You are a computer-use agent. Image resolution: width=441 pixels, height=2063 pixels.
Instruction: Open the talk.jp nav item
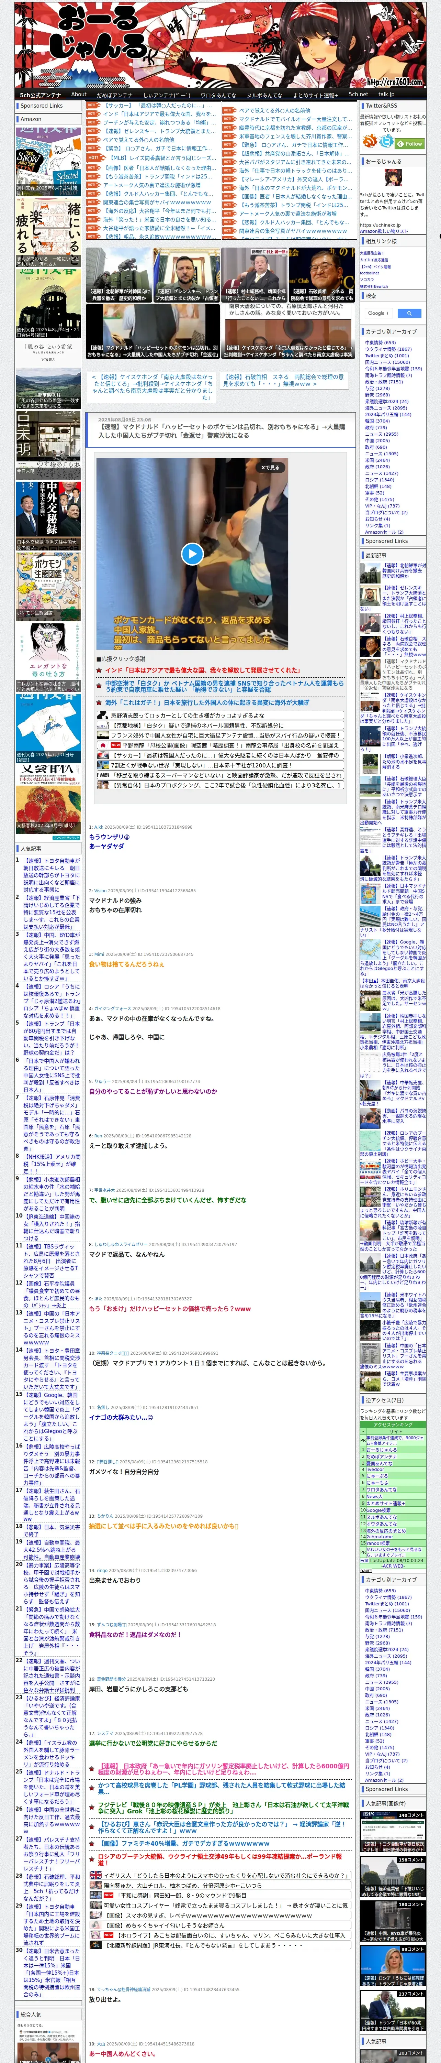pos(387,95)
